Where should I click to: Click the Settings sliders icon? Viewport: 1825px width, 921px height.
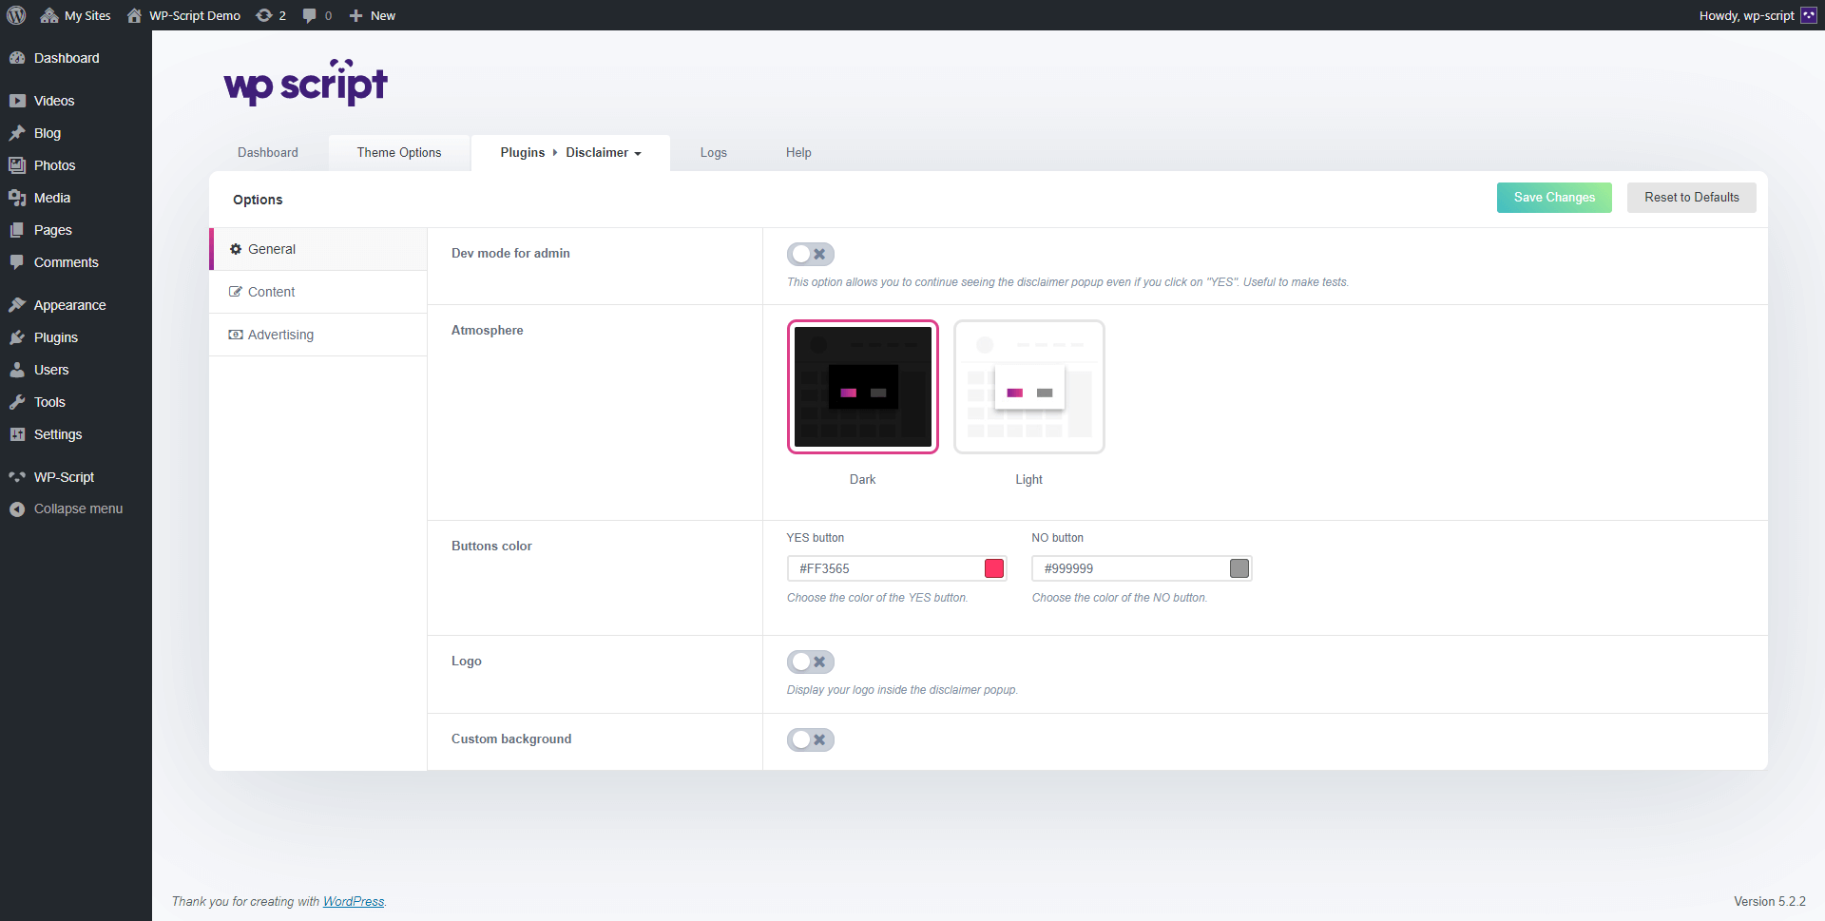click(17, 434)
